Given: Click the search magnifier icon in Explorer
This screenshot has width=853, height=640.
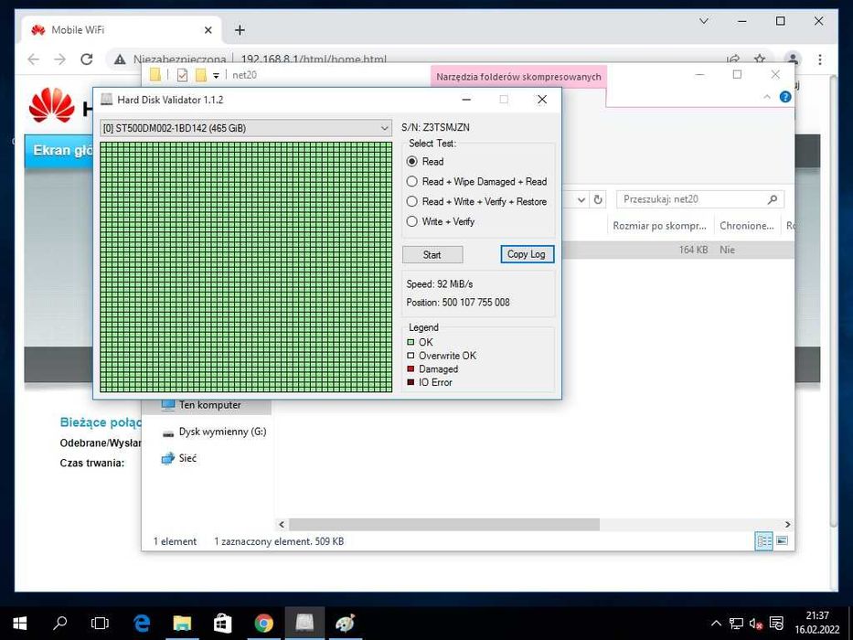Looking at the screenshot, I should pyautogui.click(x=772, y=199).
